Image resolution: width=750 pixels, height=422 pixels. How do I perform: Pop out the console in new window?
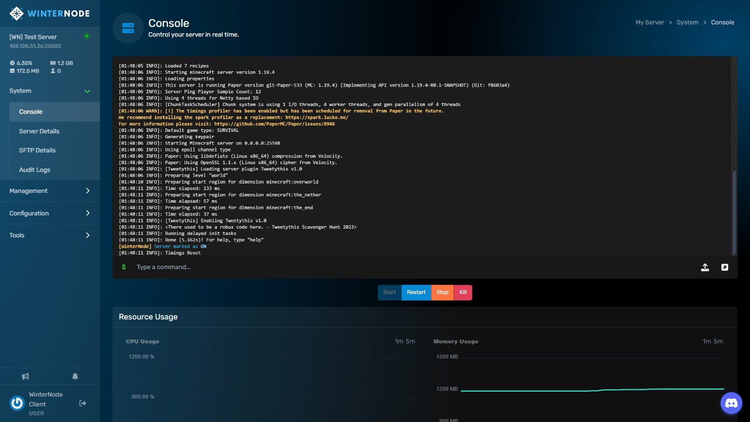click(x=725, y=267)
